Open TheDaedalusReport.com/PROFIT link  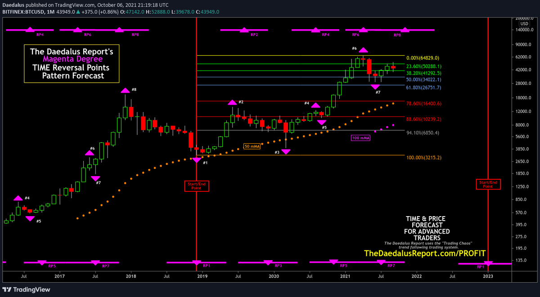pyautogui.click(x=426, y=253)
